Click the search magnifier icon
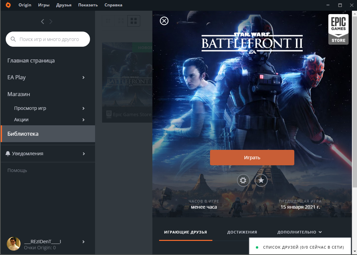Screen dimensions: 357x255 pos(13,39)
